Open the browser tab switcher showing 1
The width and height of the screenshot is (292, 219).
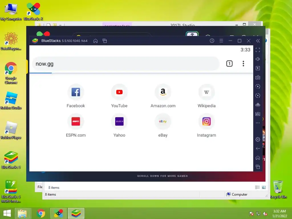click(x=229, y=64)
